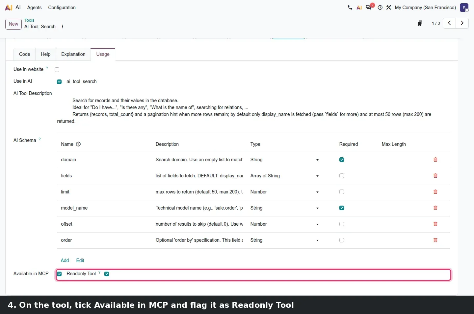Delete the model_name schema row
The image size is (474, 314).
click(435, 208)
